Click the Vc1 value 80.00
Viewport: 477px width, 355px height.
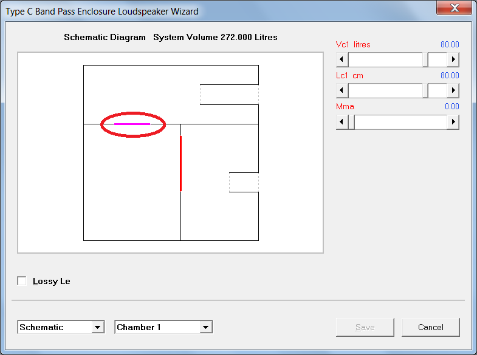pos(450,45)
